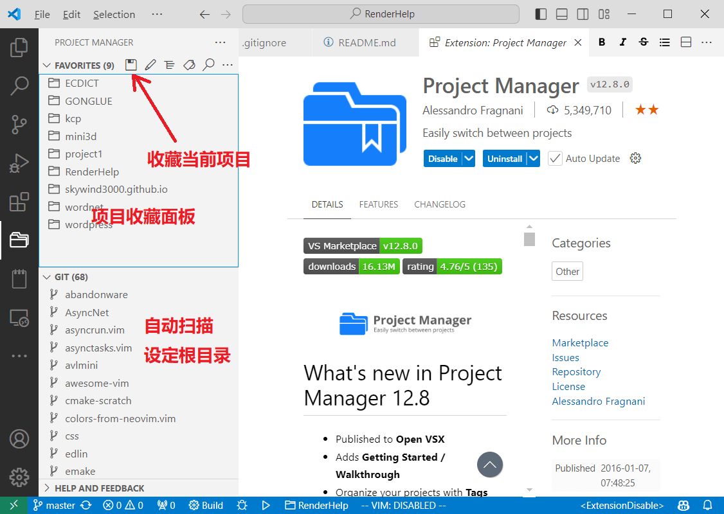This screenshot has width=724, height=514.
Task: Show the Details tab
Action: pos(327,204)
